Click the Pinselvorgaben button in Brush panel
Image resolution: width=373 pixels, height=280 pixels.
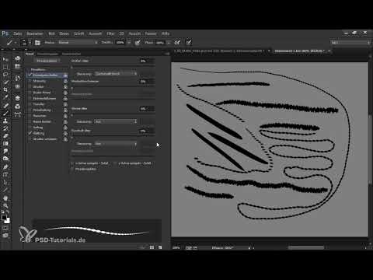coord(47,61)
